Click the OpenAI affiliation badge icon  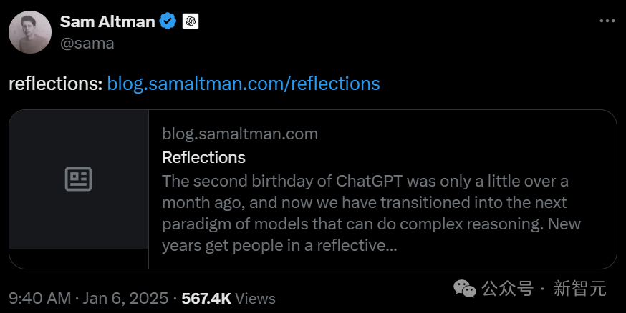click(x=191, y=21)
